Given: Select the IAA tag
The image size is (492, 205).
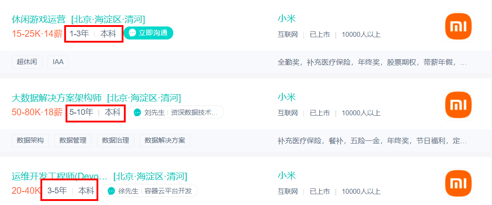Looking at the screenshot, I should click(x=58, y=62).
